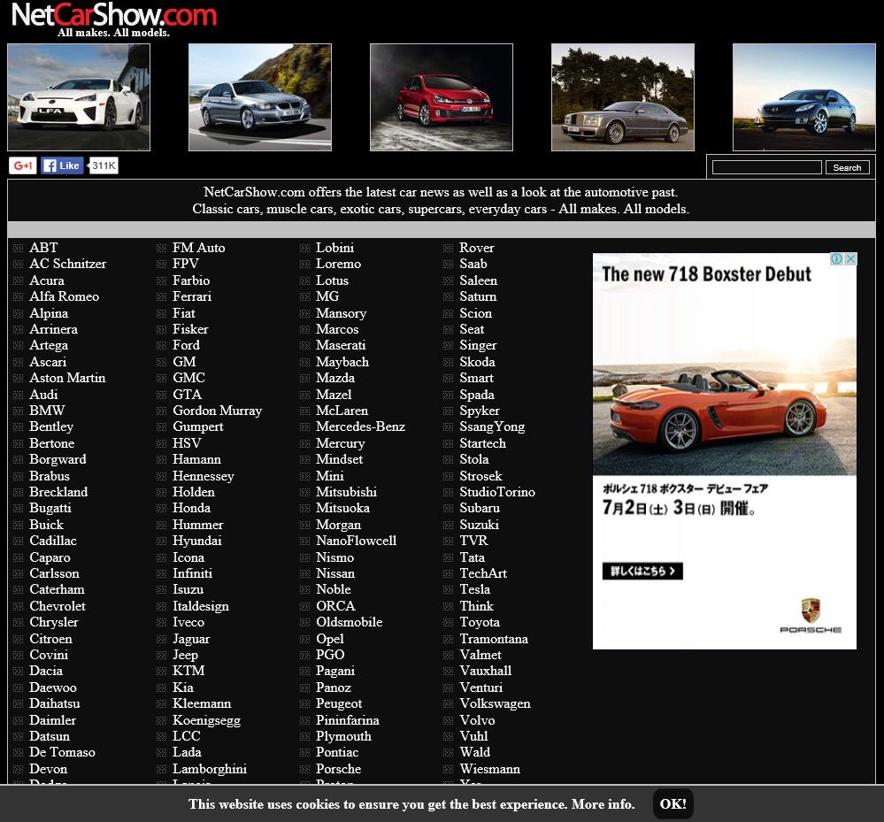
Task: Select the Rover make link
Action: point(477,248)
